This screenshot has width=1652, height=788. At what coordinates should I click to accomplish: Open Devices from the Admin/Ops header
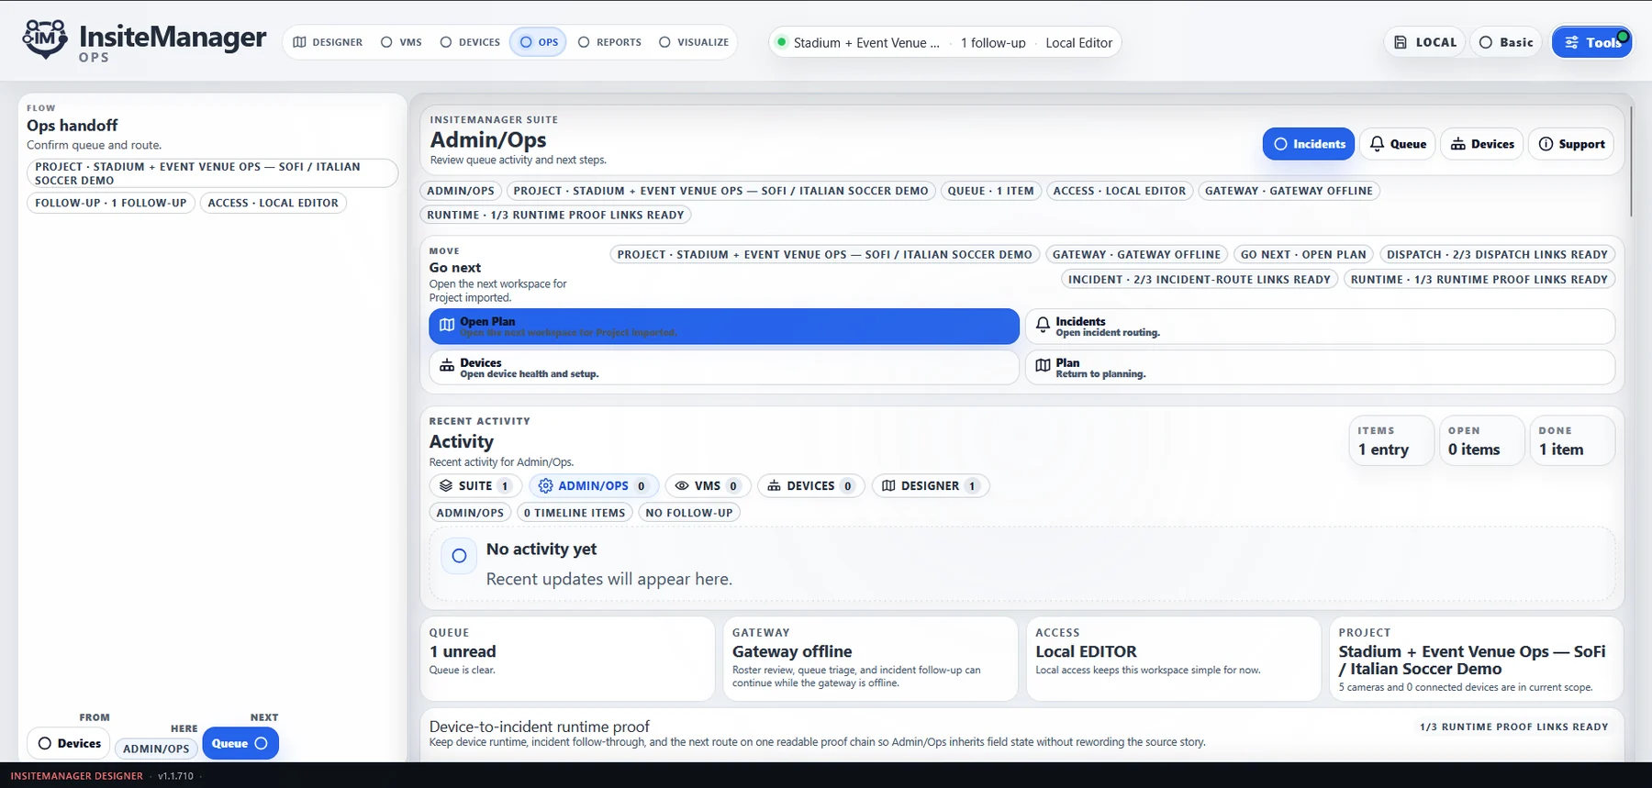[1482, 144]
